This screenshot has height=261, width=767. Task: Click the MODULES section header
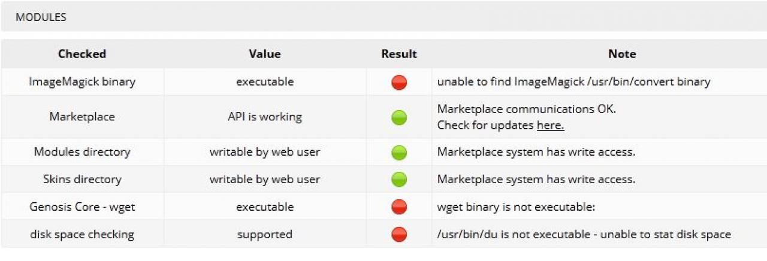[41, 17]
